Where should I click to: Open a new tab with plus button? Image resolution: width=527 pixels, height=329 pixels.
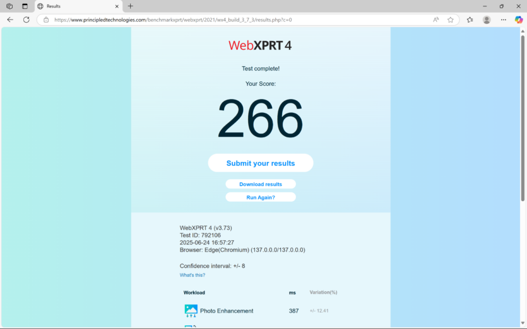(131, 6)
